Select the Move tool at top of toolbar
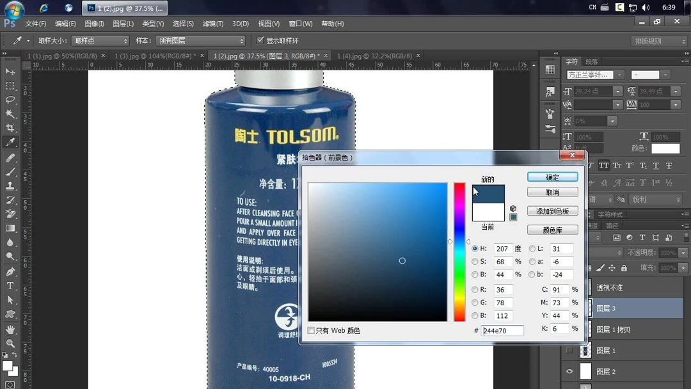This screenshot has width=691, height=389. tap(9, 71)
